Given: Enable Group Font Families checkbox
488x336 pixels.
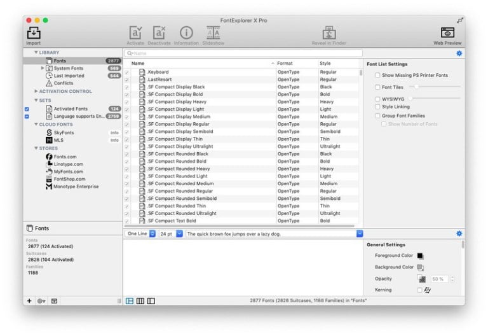Looking at the screenshot, I should pyautogui.click(x=377, y=116).
